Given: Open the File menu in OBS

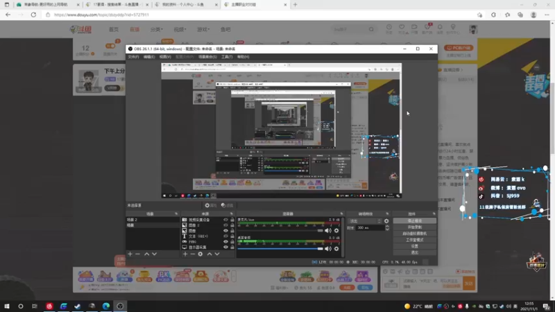Looking at the screenshot, I should (133, 57).
